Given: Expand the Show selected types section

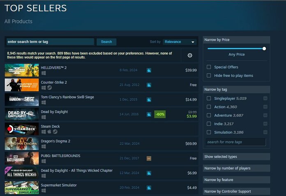Looking at the screenshot, I should tap(236, 157).
